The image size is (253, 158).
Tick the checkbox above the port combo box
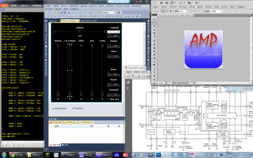pos(109,28)
